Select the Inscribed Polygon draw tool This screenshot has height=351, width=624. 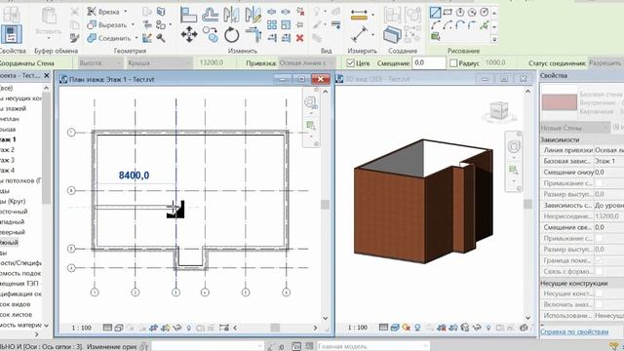460,13
